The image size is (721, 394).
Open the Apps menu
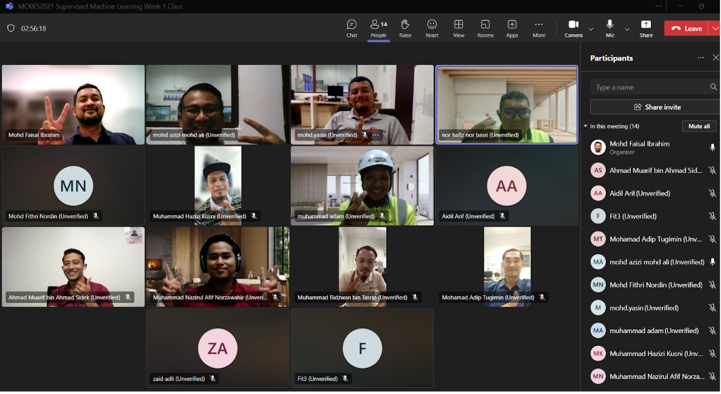click(x=512, y=28)
